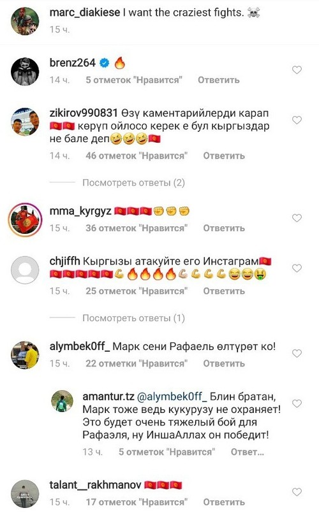
Task: Like zikirov990831's comment with heart icon
Action: (297, 120)
